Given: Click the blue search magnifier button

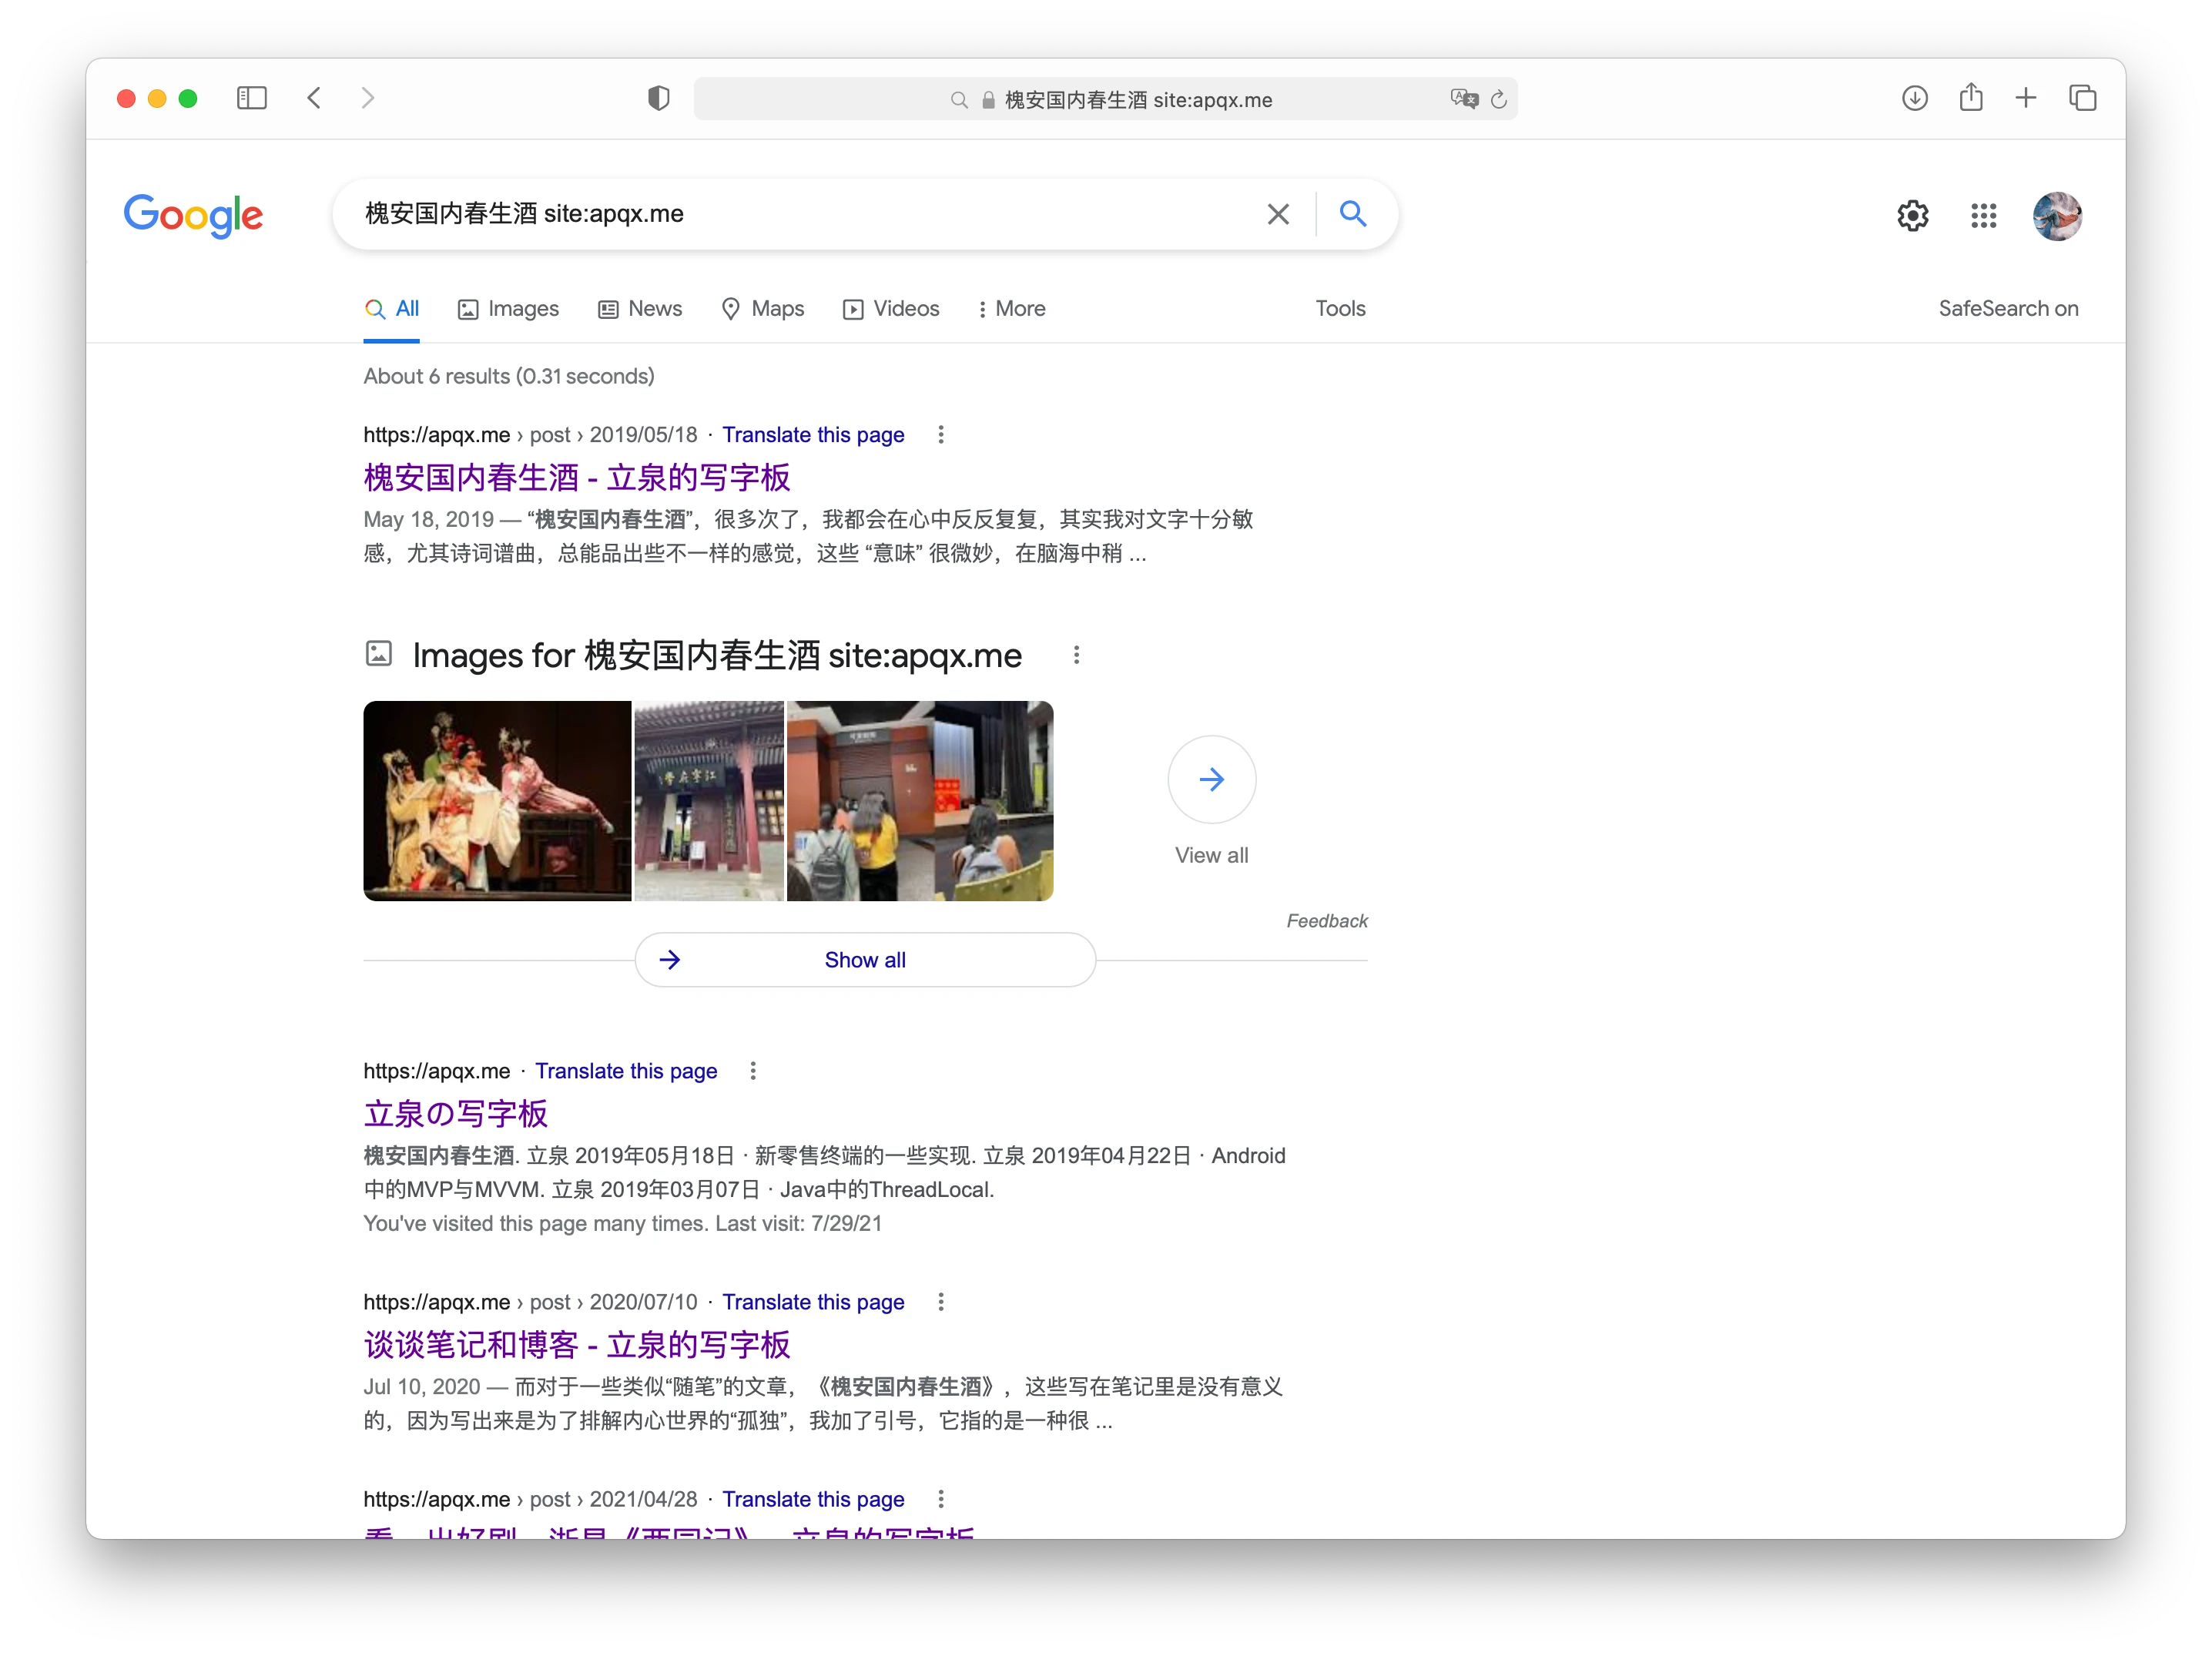Looking at the screenshot, I should 1352,213.
